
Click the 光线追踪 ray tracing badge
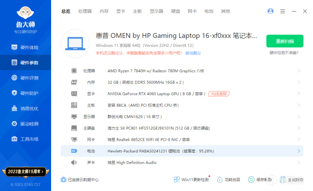[x=219, y=94]
